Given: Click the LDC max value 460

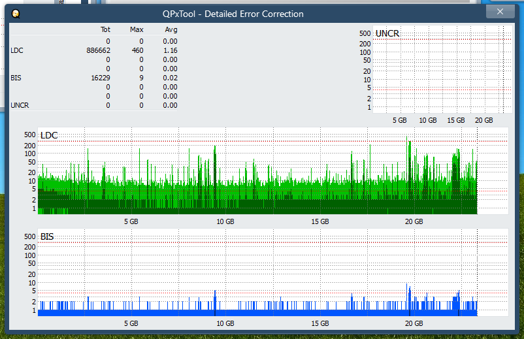Looking at the screenshot, I should pyautogui.click(x=137, y=50).
